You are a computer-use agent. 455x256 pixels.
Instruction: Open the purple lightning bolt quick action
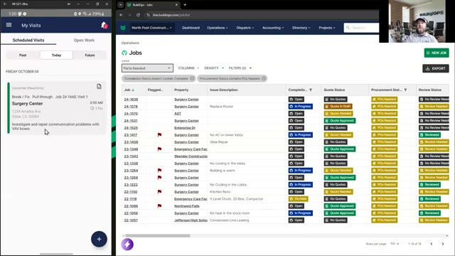coord(127,245)
